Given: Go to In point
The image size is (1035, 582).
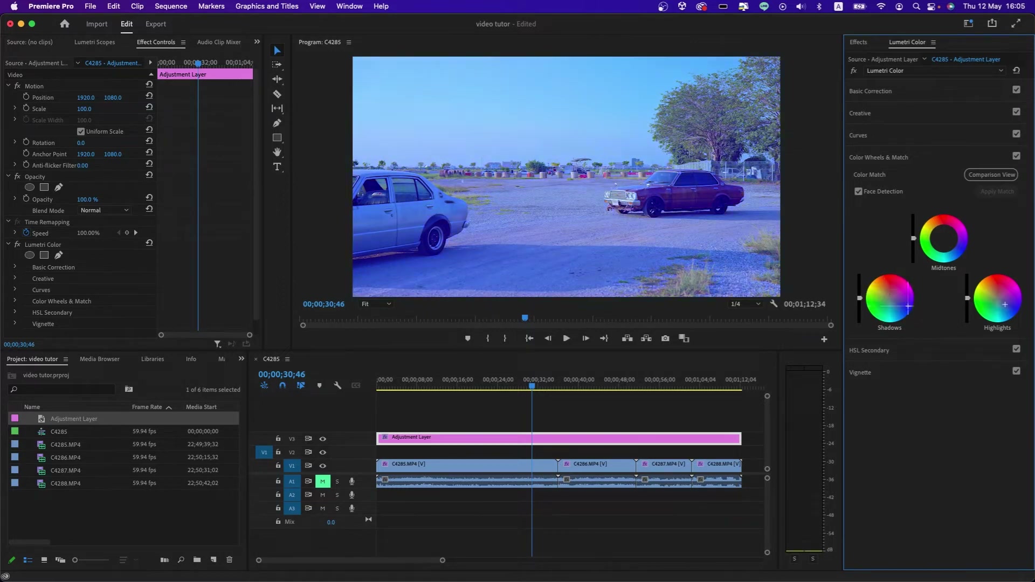Looking at the screenshot, I should click(529, 338).
